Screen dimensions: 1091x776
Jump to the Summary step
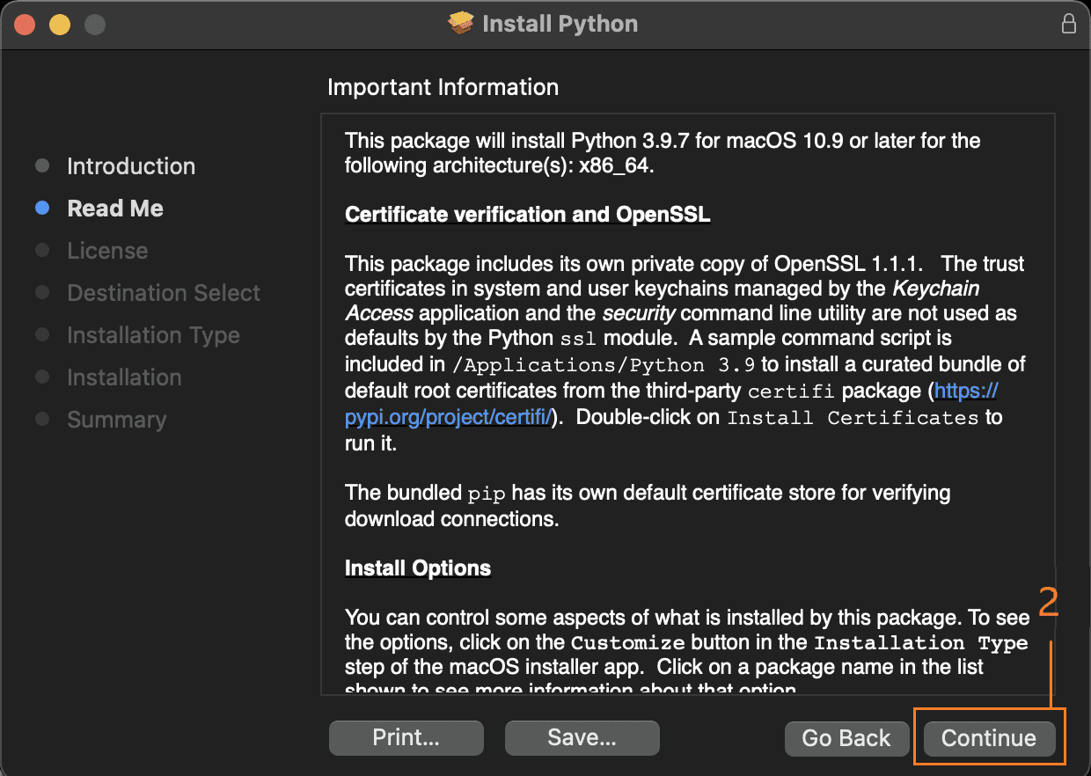tap(116, 420)
